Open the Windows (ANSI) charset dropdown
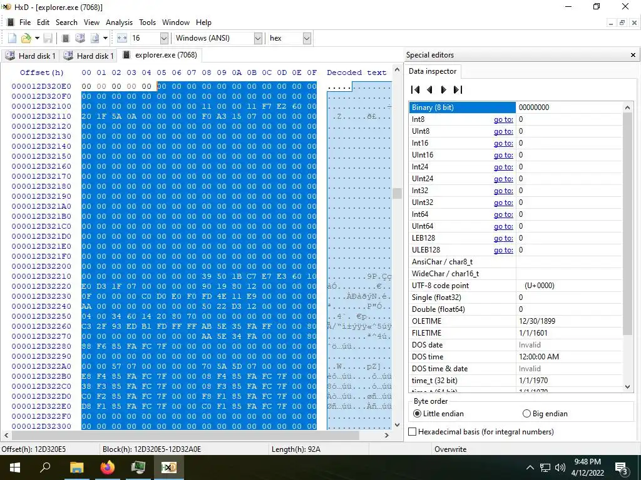641x480 pixels. 258,38
